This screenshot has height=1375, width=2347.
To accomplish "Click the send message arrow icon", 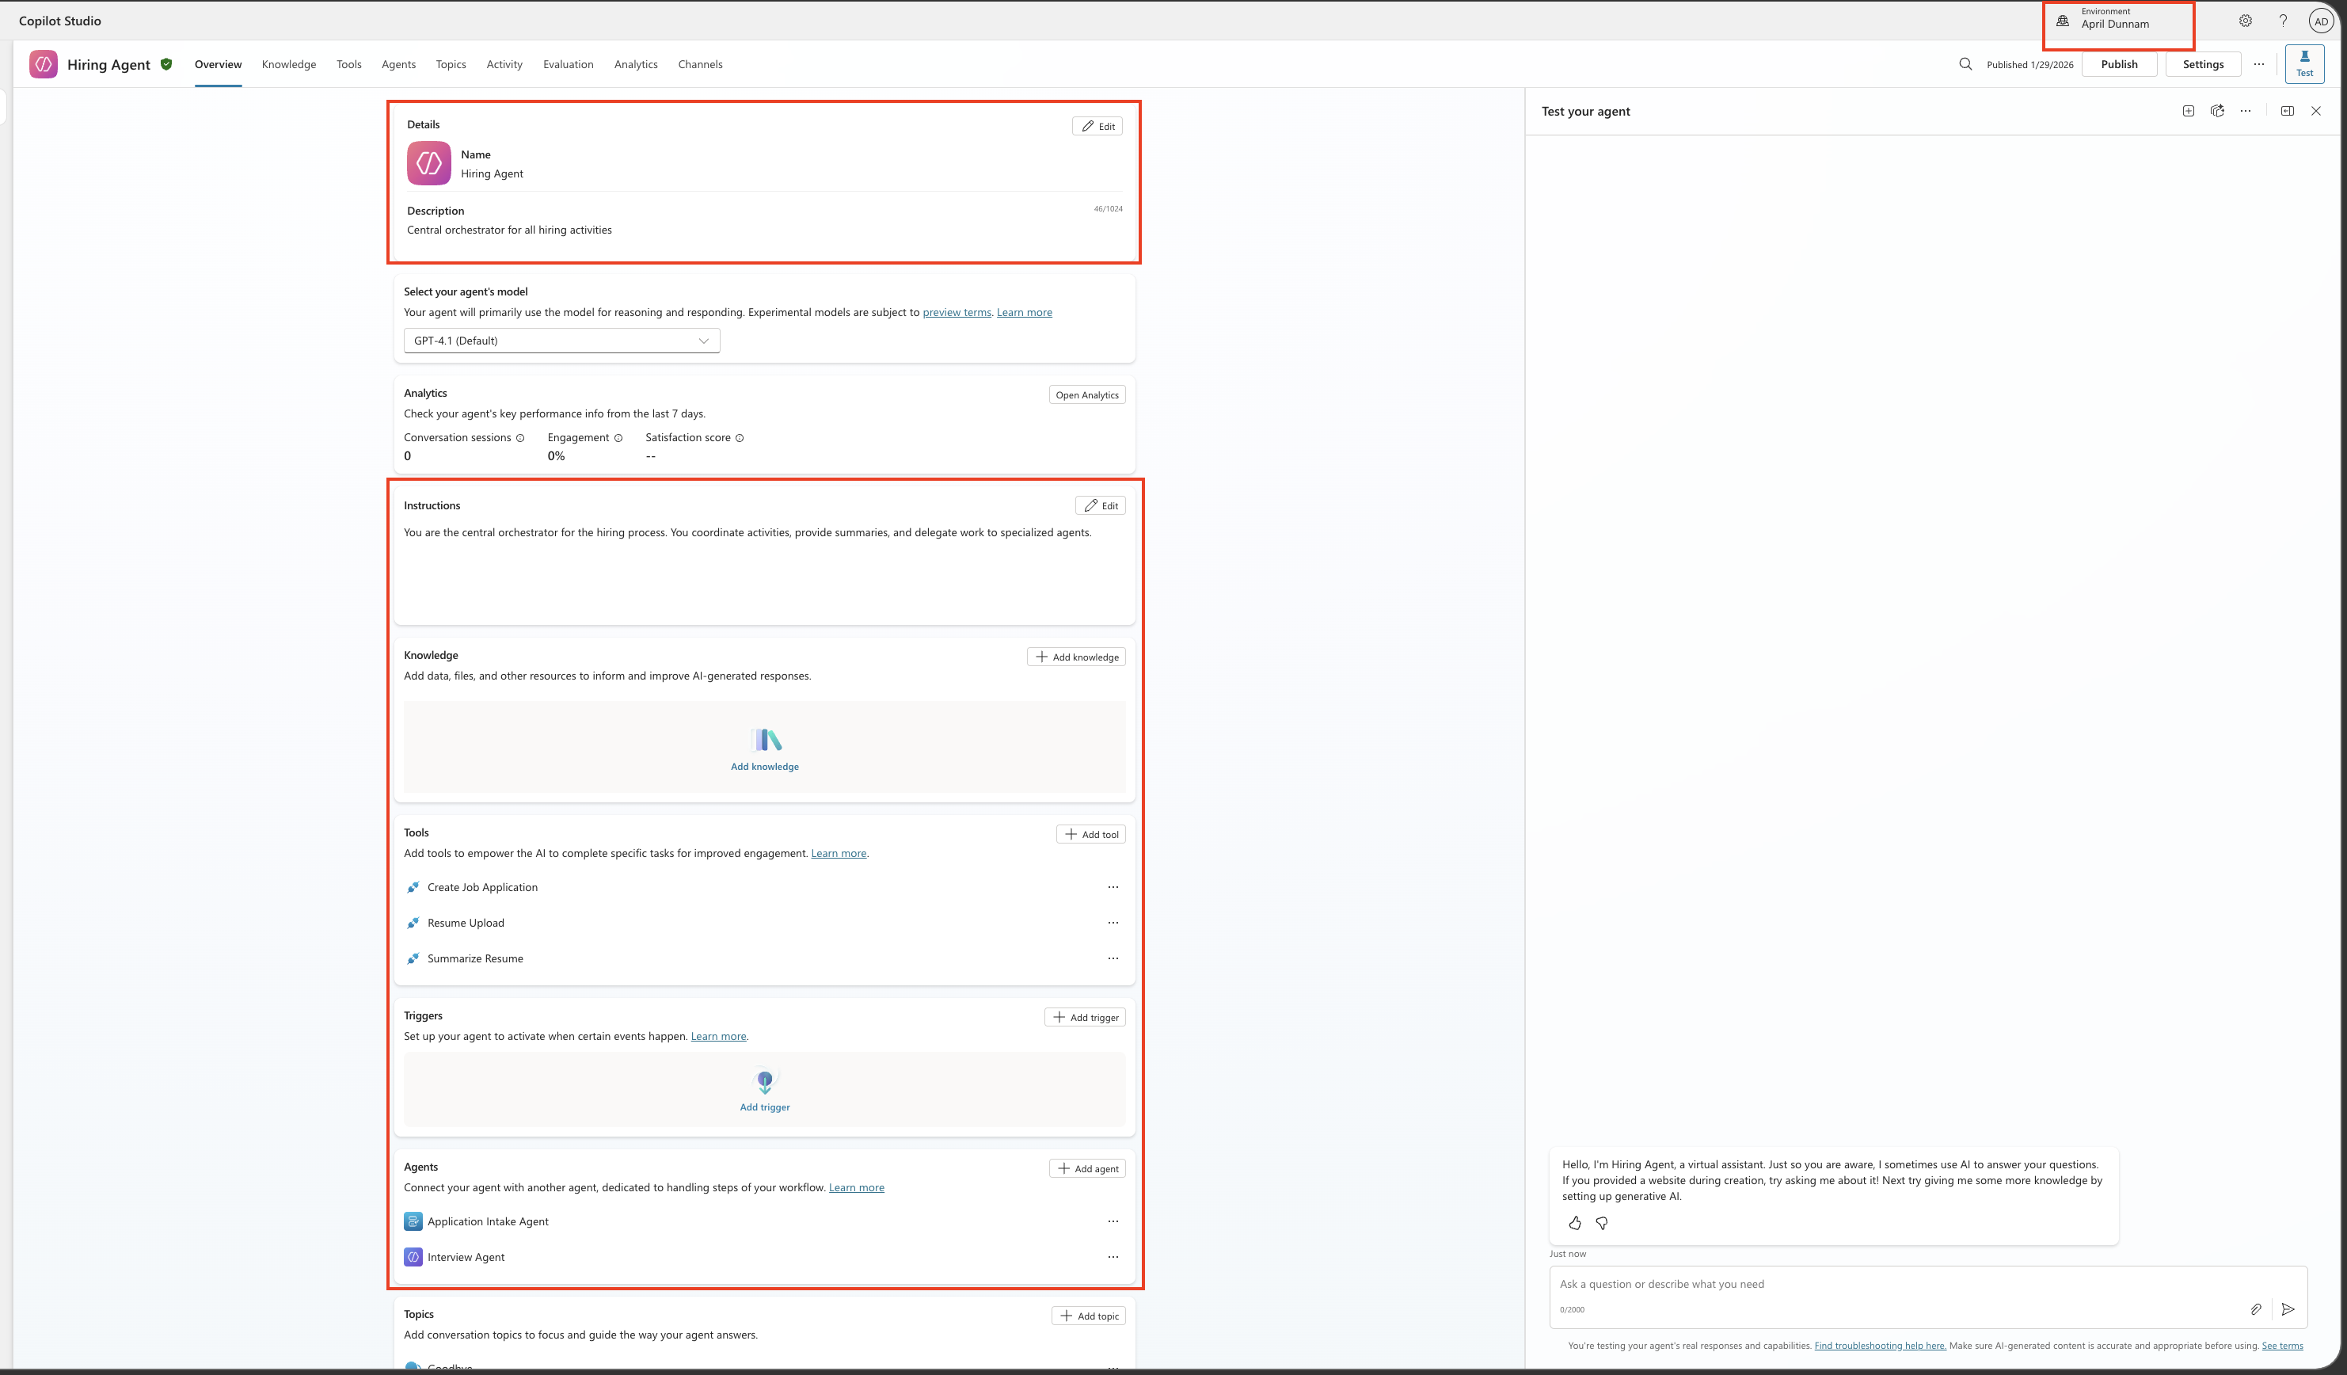I will pos(2288,1308).
